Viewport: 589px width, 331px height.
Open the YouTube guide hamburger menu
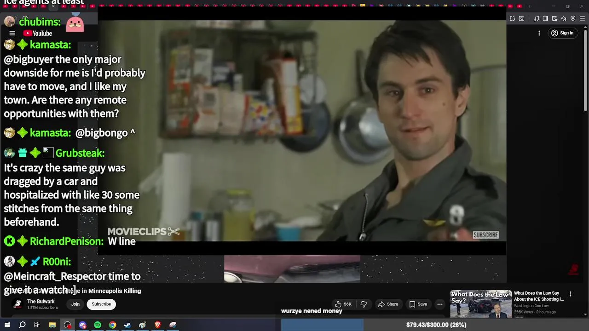pyautogui.click(x=12, y=33)
